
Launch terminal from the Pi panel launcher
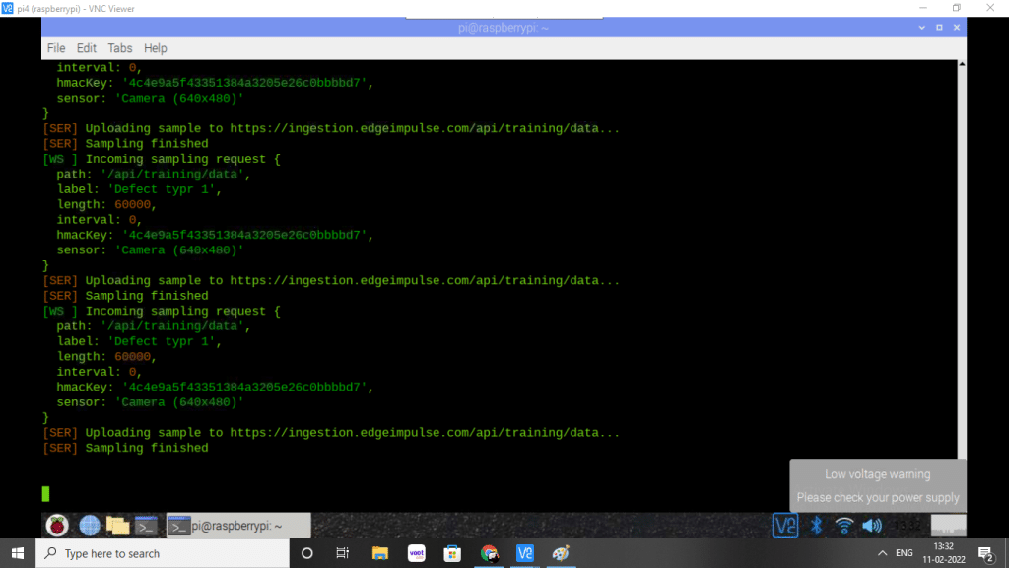tap(146, 526)
